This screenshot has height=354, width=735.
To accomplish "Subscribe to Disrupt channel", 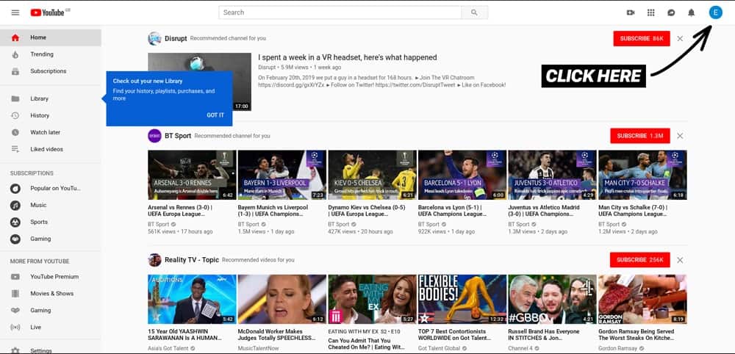I will pyautogui.click(x=641, y=38).
